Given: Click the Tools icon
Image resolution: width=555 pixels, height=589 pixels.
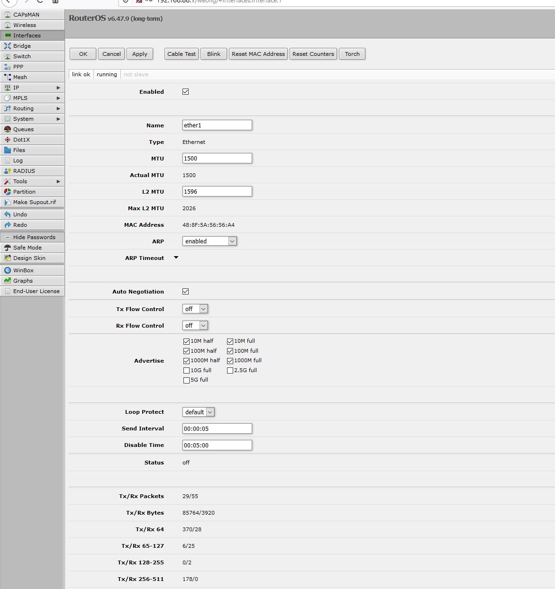Looking at the screenshot, I should (x=8, y=181).
